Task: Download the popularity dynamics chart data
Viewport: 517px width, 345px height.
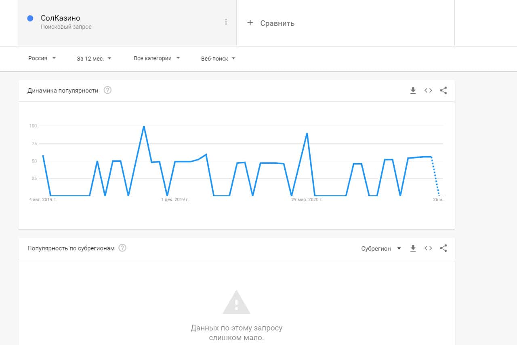Action: click(413, 91)
